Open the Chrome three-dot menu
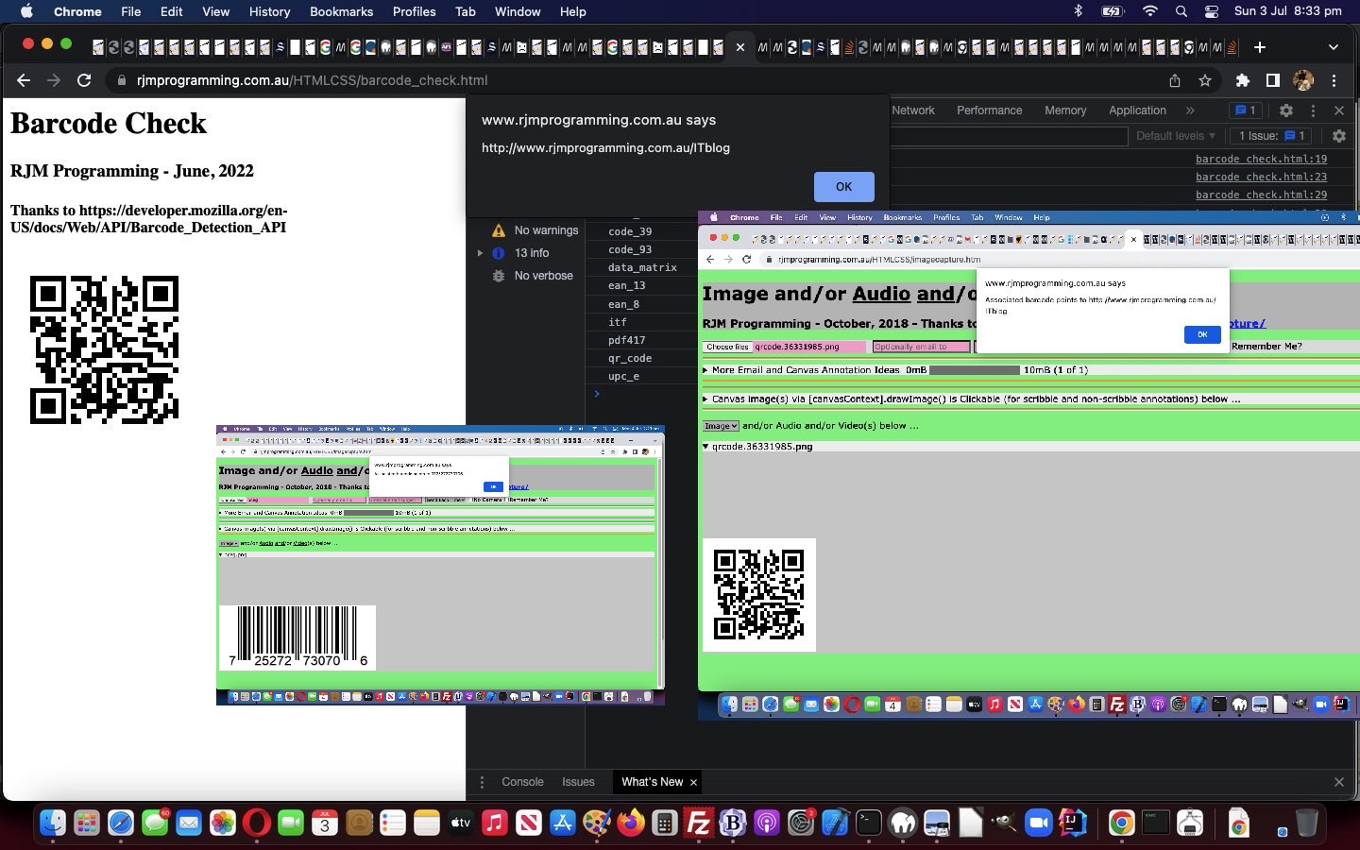1360x850 pixels. (x=1334, y=80)
